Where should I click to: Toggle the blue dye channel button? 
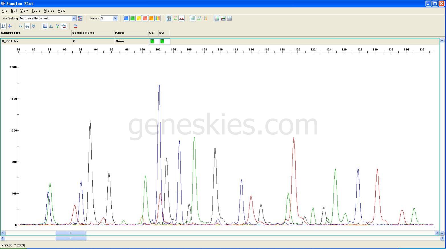click(126, 18)
